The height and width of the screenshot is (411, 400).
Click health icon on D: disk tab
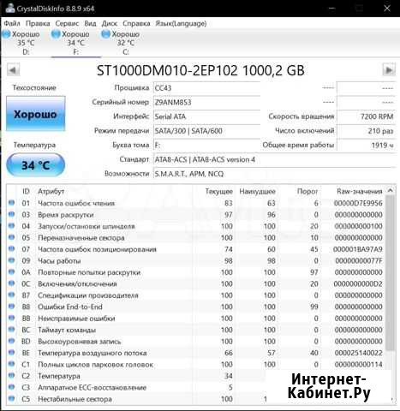(6, 34)
